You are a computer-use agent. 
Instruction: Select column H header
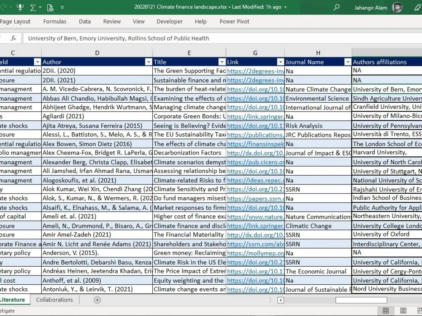tap(318, 53)
